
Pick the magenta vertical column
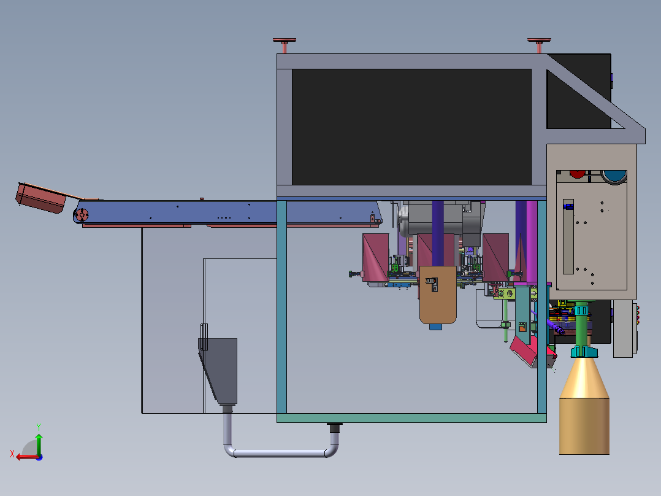(532, 241)
